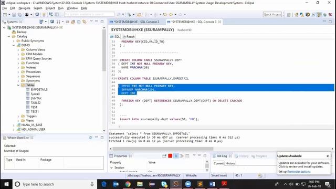Click the Run launch toolbar icon

[129, 15]
